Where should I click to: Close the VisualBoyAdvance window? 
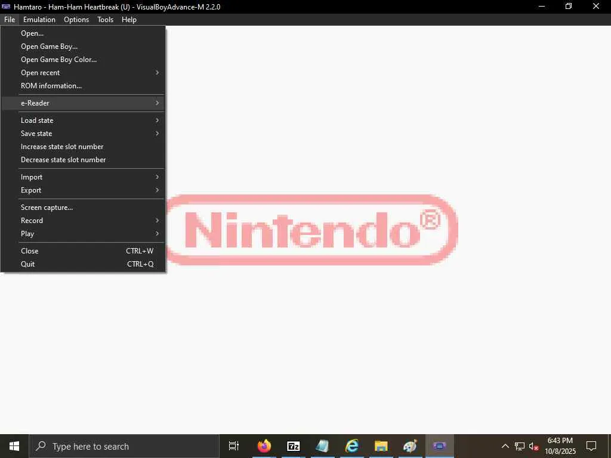(x=596, y=7)
